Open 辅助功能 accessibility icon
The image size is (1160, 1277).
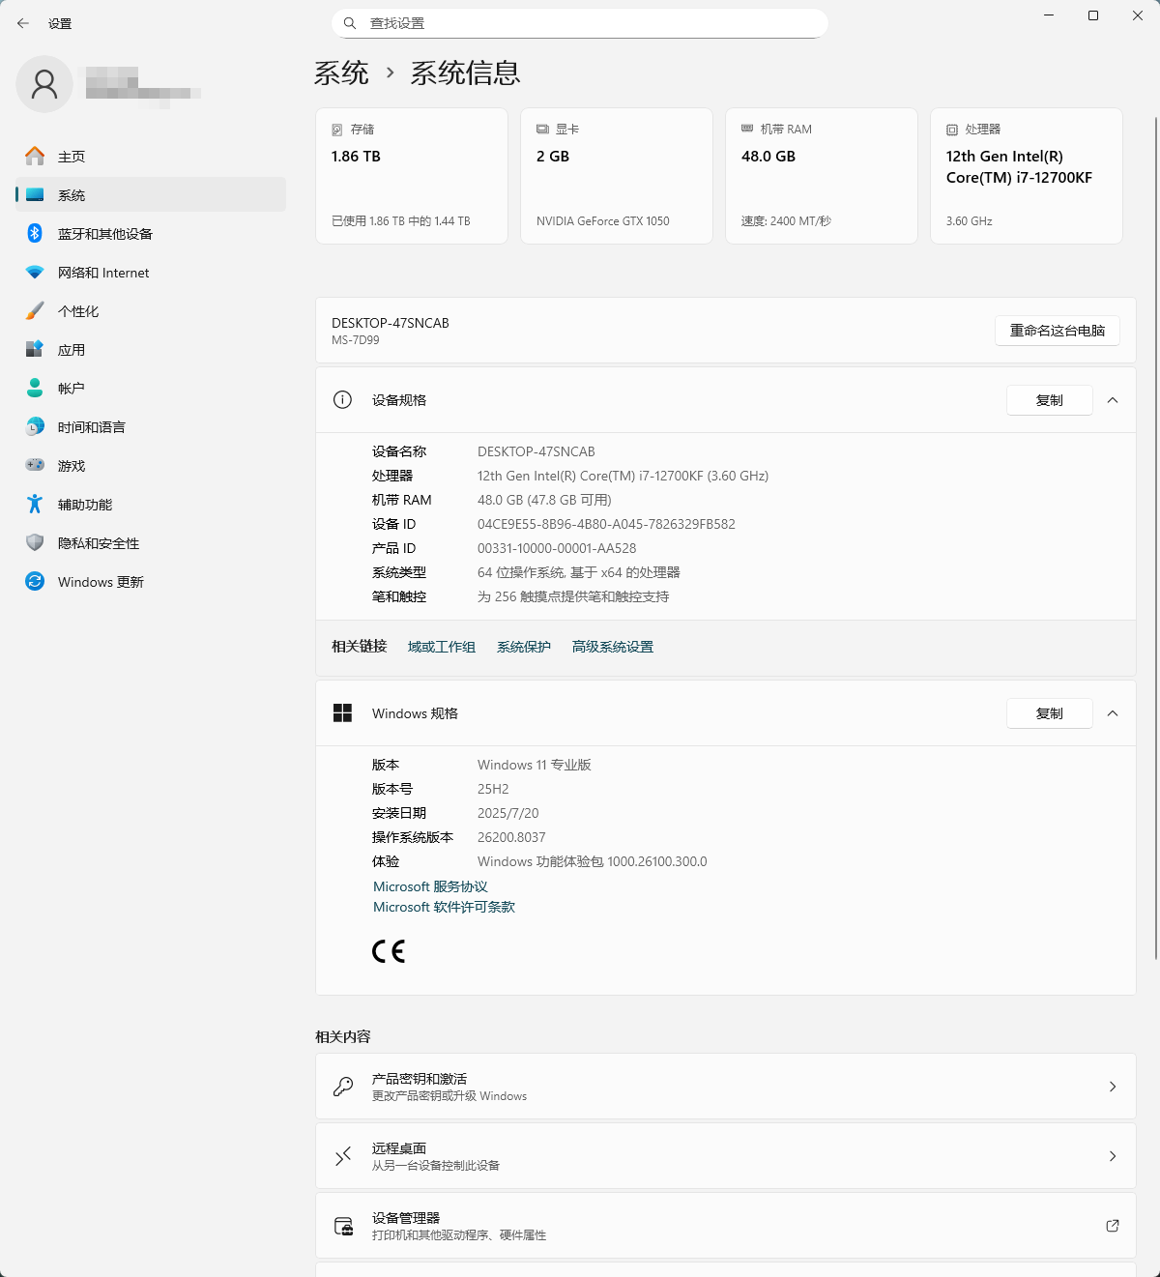point(35,505)
